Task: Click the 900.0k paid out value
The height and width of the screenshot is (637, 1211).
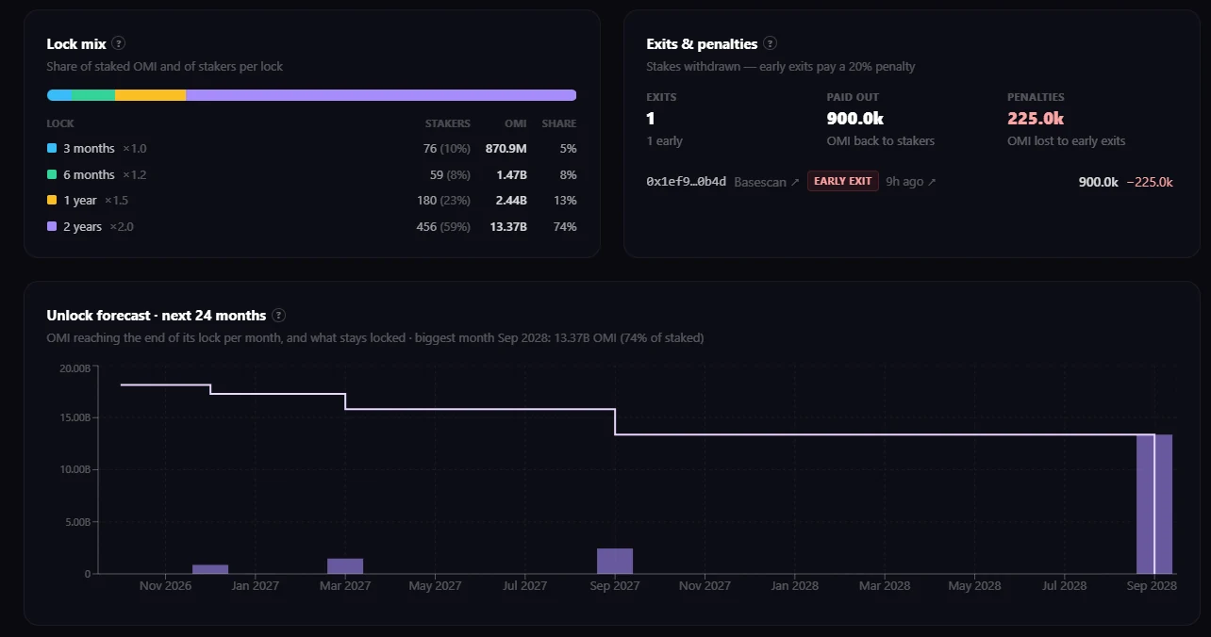Action: (855, 119)
